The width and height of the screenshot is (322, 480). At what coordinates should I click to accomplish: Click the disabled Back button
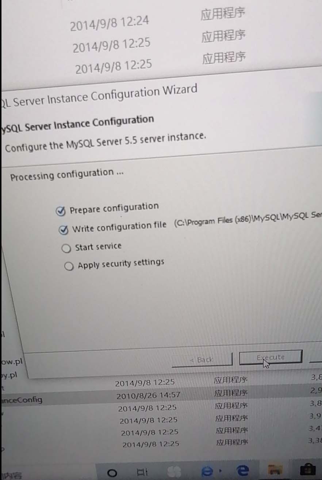tap(202, 360)
